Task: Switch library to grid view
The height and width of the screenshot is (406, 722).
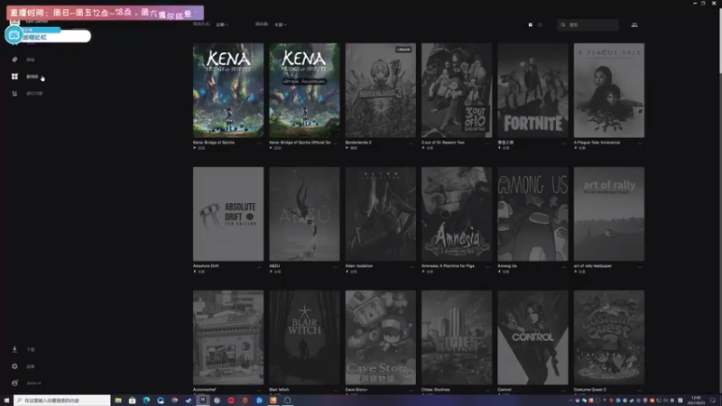Action: pyautogui.click(x=531, y=25)
